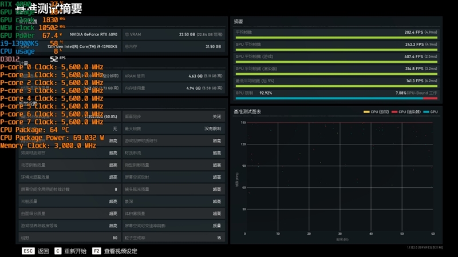This screenshot has width=458, height=257.
Task: Click the 屏幕空间反射 row
Action: (x=173, y=177)
